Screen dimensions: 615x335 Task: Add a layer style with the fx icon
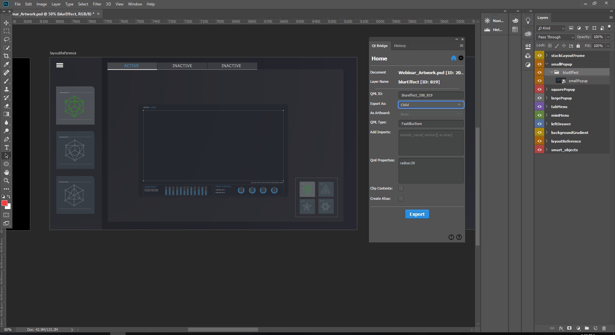point(561,328)
